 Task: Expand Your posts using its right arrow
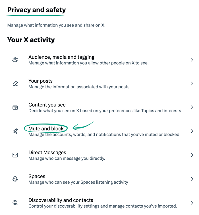[x=192, y=83]
